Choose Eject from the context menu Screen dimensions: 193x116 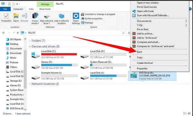point(139,52)
